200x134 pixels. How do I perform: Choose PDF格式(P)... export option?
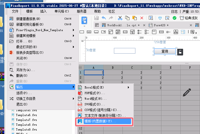[104, 93]
